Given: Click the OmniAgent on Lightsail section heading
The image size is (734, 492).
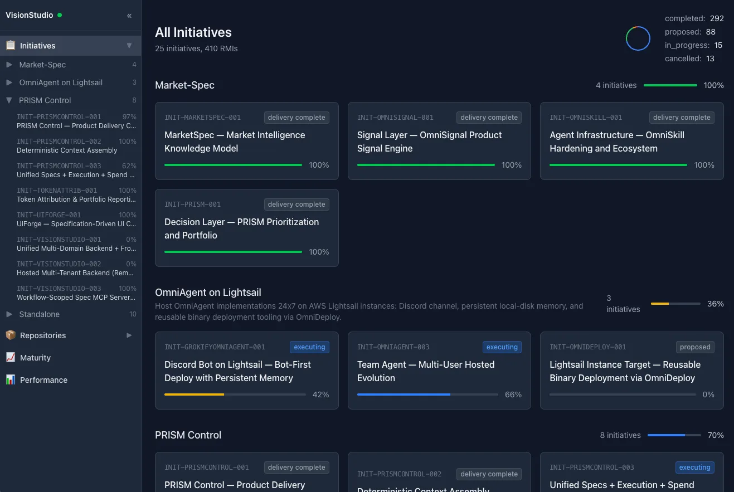Looking at the screenshot, I should coord(208,293).
